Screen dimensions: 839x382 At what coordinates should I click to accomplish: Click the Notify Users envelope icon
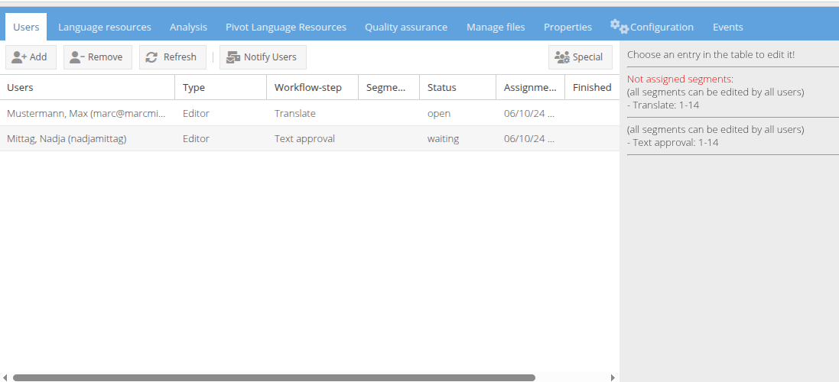pos(233,57)
